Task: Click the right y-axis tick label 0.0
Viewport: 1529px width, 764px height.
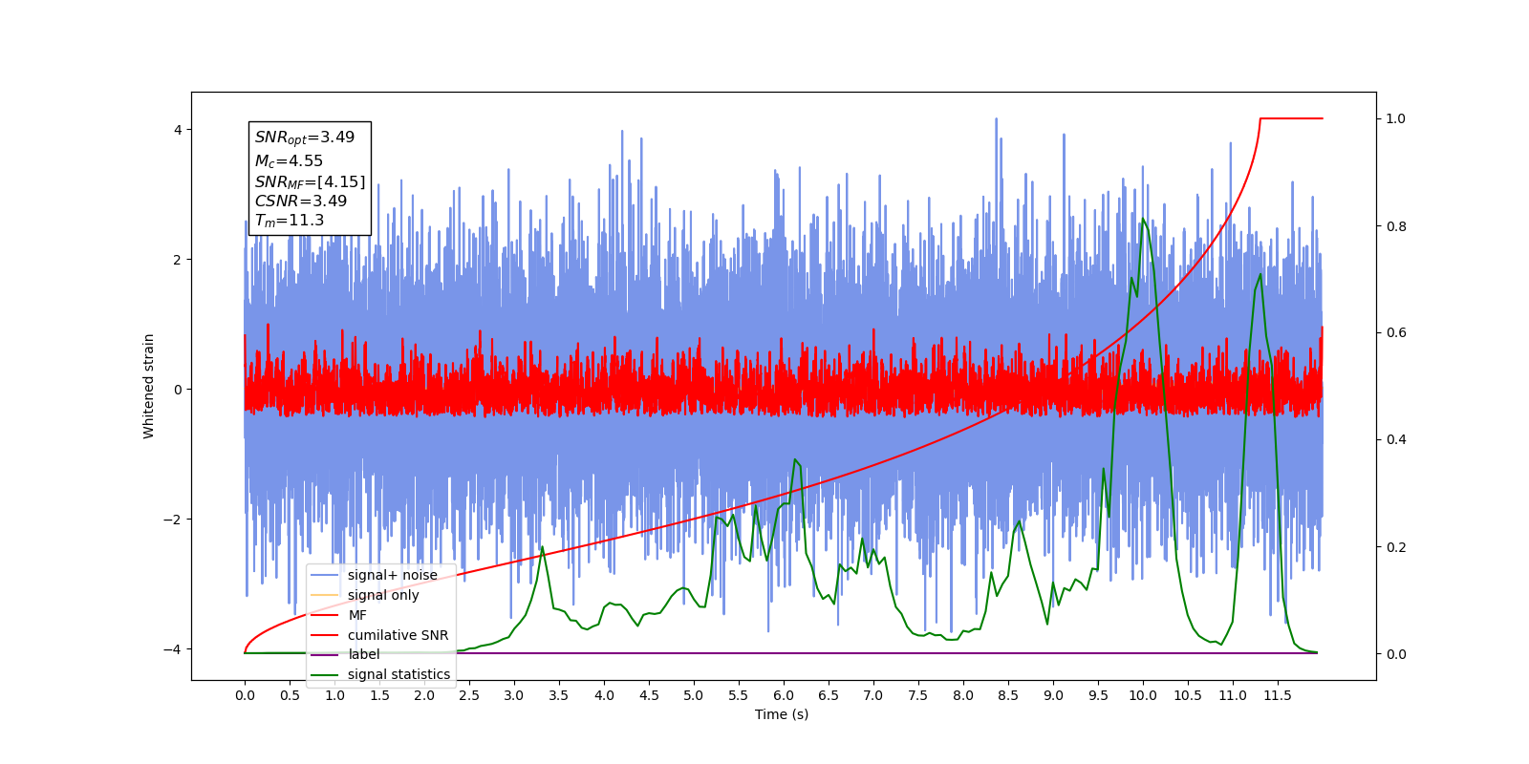Action: [x=1396, y=654]
